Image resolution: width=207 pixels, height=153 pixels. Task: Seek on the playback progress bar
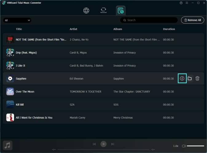(103, 150)
